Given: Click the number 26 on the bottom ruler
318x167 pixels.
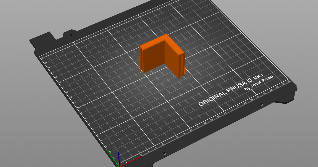Looking at the screenshot, I should pos(289,81).
